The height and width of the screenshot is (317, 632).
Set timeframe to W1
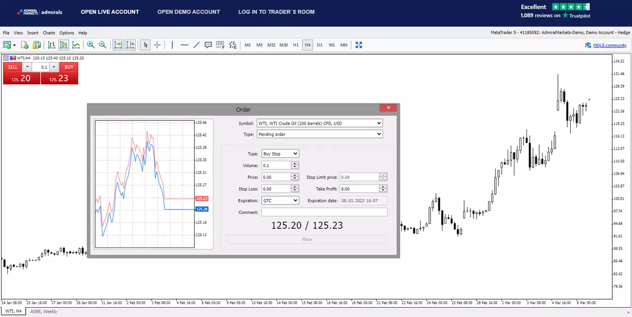pos(332,45)
